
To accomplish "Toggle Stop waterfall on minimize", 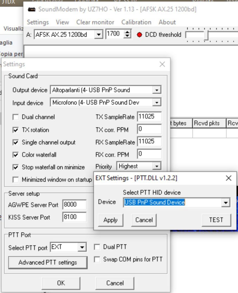I will 15,167.
